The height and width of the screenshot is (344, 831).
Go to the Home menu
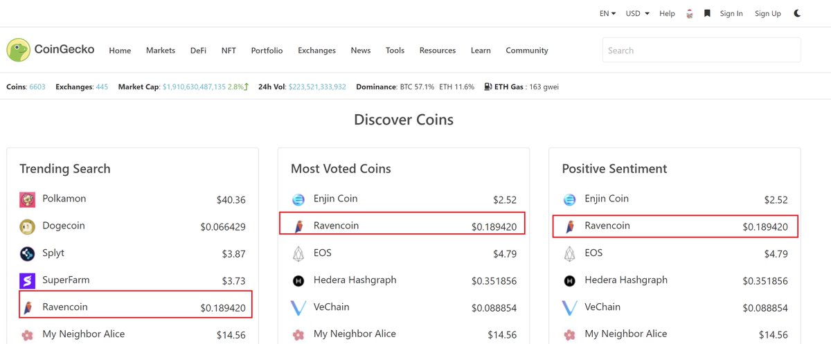pos(120,51)
